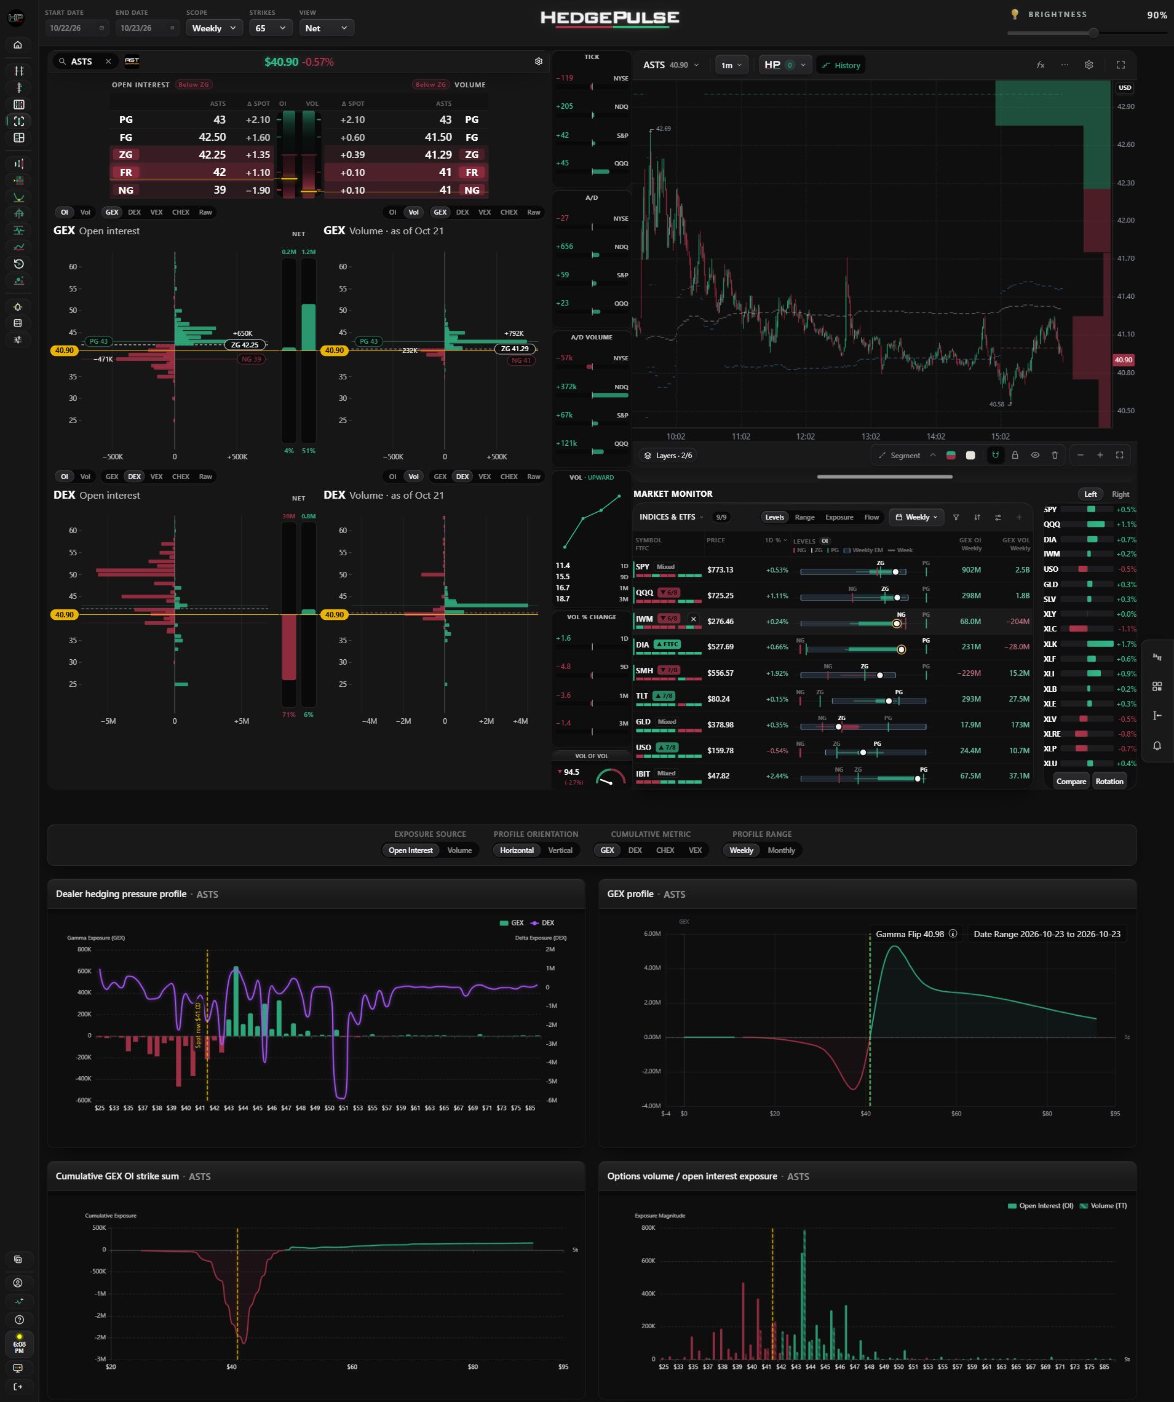Select CHEX tab in GEX Volume panel
This screenshot has height=1402, width=1174.
(509, 212)
